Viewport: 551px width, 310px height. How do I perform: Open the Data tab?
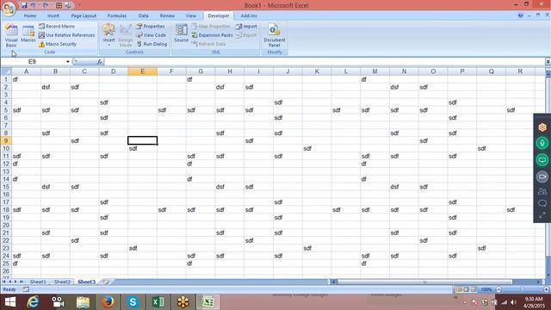coord(144,15)
